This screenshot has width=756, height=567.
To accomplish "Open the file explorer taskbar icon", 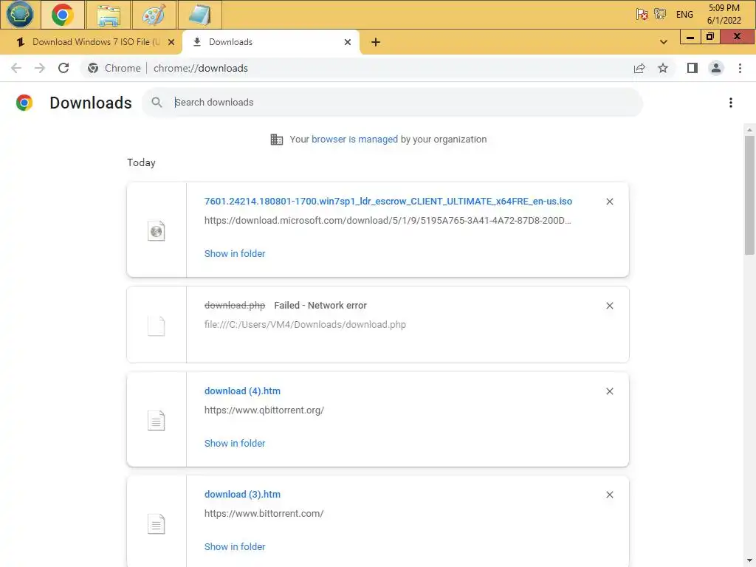I will (x=109, y=15).
